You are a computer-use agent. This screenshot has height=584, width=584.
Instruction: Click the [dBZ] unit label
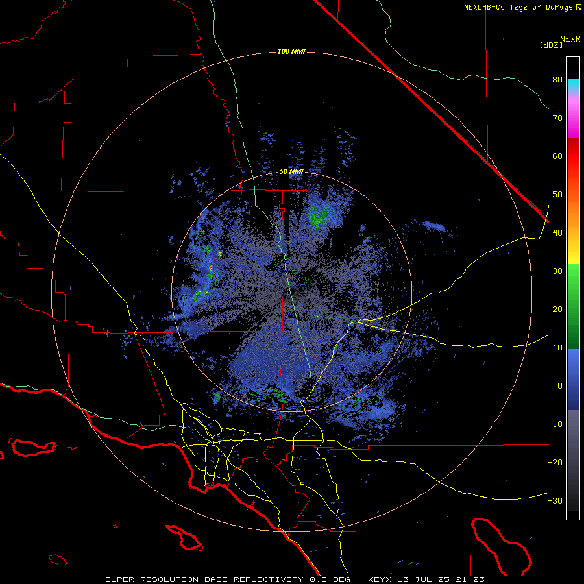pos(551,45)
